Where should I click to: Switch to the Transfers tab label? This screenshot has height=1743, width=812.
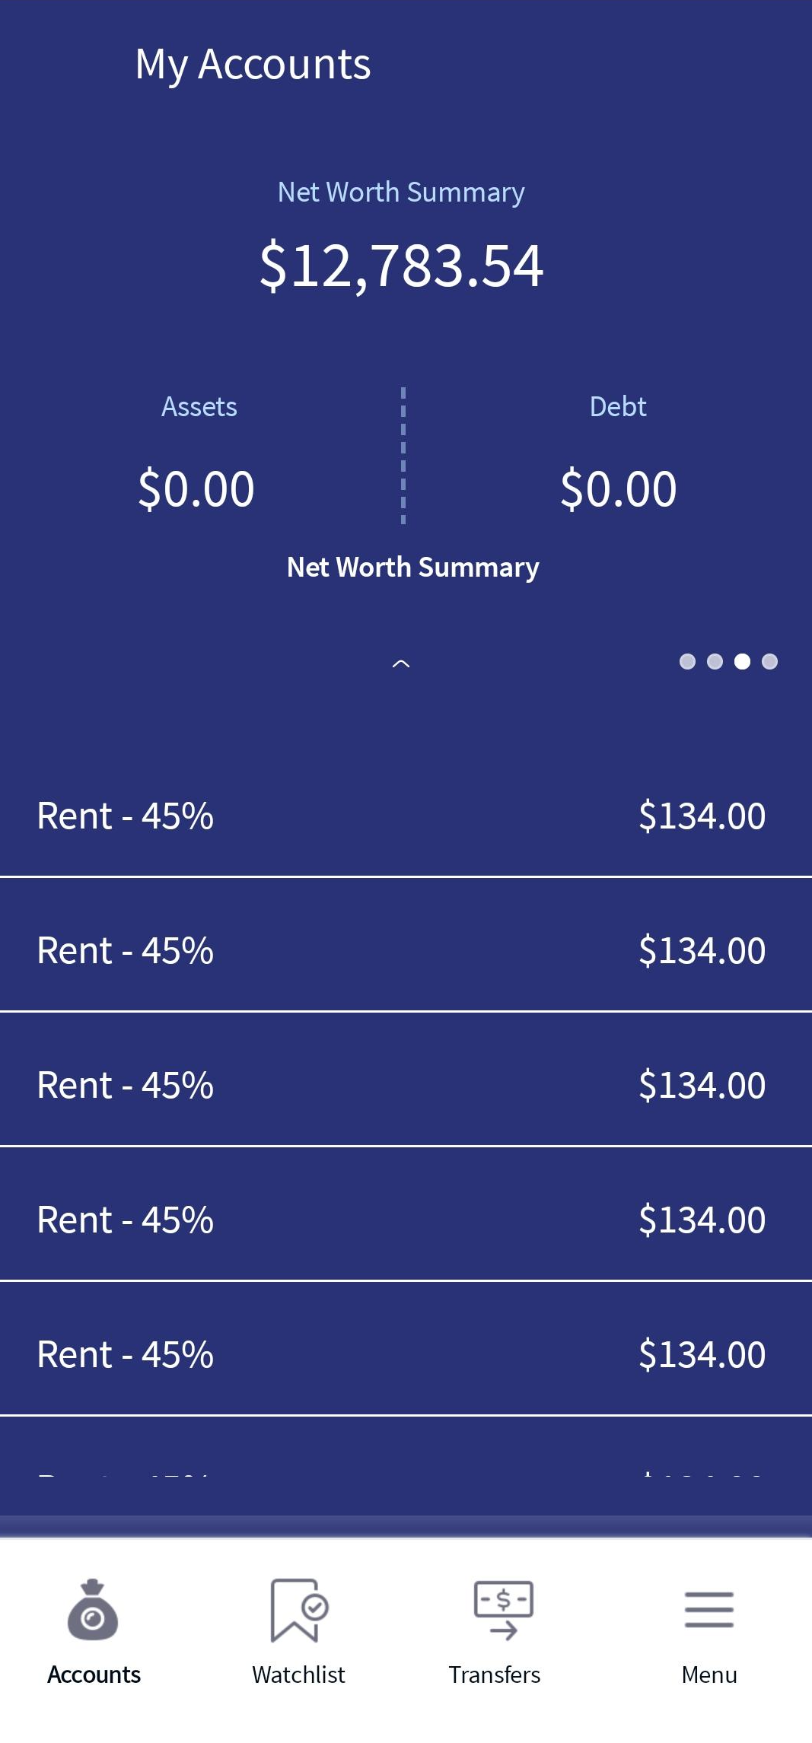[495, 1675]
